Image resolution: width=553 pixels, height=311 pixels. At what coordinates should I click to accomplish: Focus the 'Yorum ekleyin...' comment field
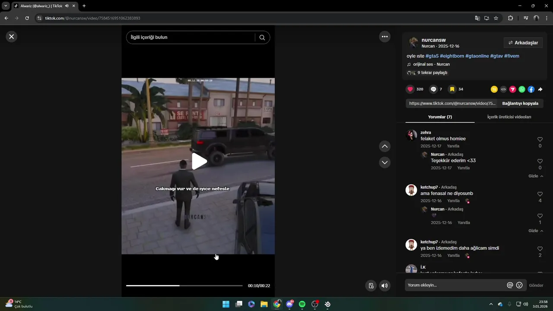[456, 285]
